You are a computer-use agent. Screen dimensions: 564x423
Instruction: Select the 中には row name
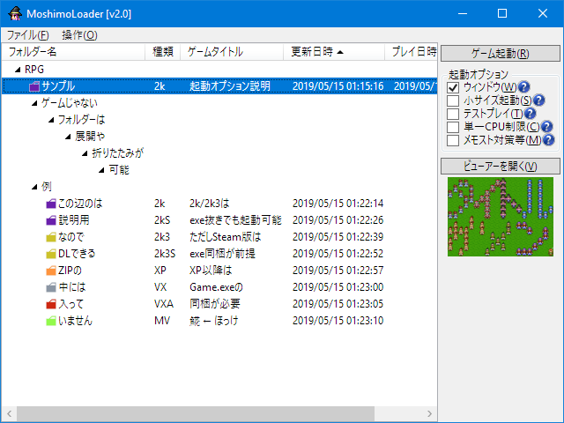[x=72, y=287]
